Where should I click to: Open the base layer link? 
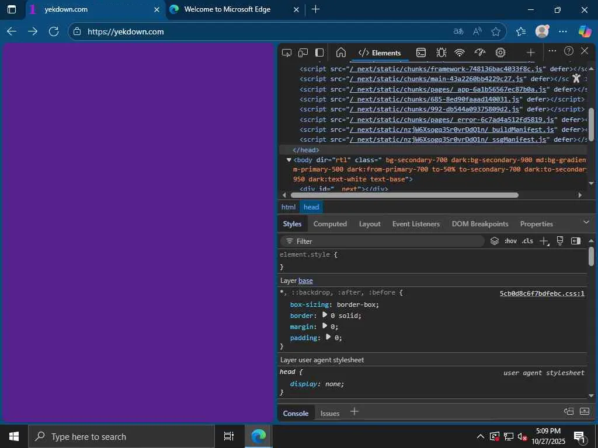(305, 281)
